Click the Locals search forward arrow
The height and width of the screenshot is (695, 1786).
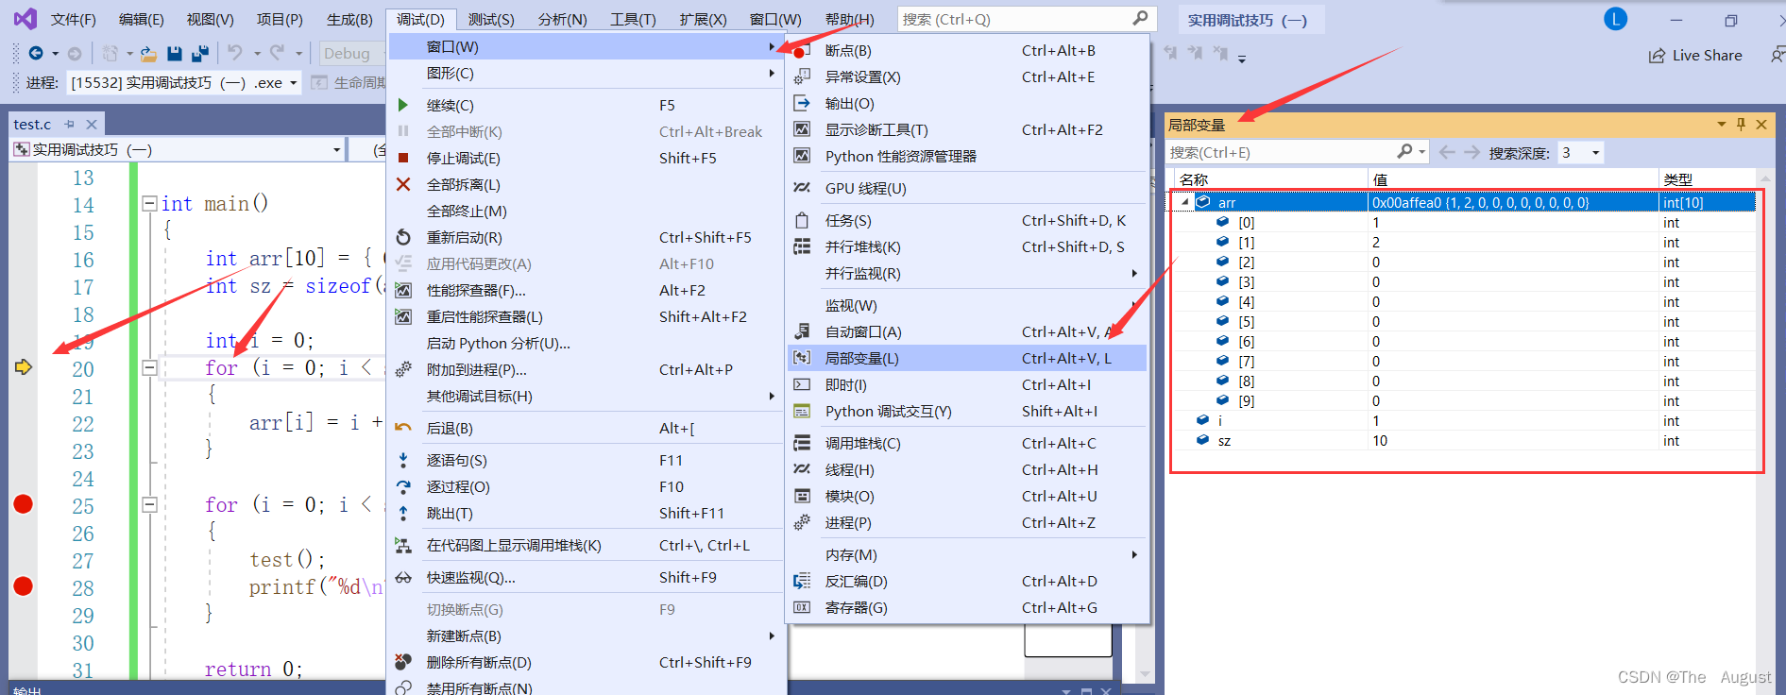(1472, 152)
